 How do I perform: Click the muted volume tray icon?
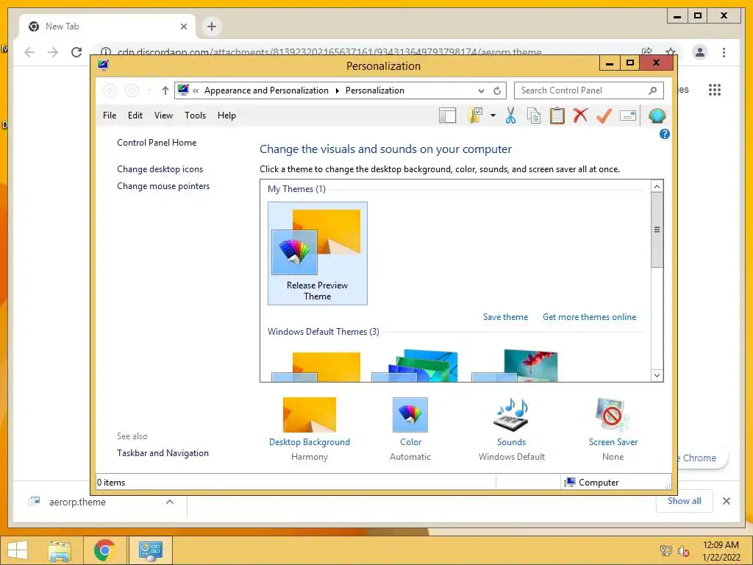683,551
